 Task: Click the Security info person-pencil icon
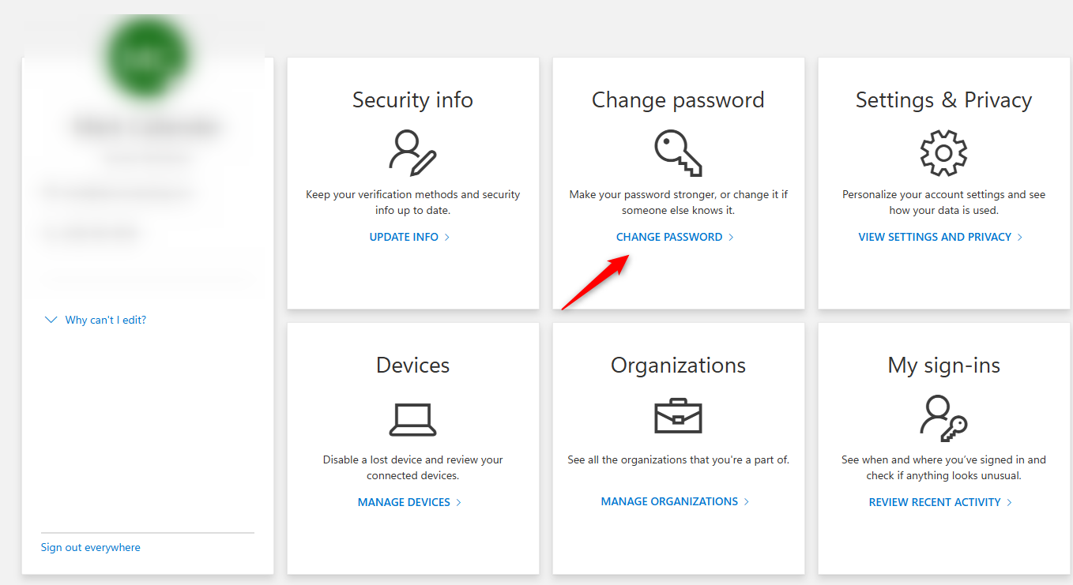click(x=412, y=152)
